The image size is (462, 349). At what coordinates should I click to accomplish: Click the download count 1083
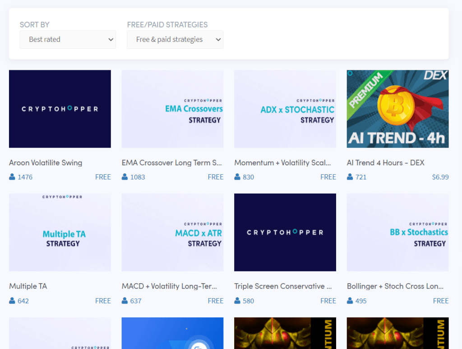[138, 177]
